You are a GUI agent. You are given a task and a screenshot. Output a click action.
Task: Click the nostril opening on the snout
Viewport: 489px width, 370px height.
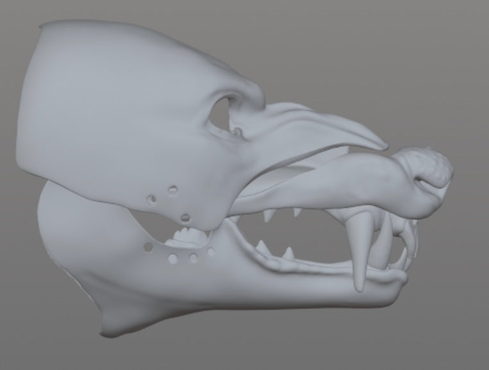pyautogui.click(x=426, y=181)
